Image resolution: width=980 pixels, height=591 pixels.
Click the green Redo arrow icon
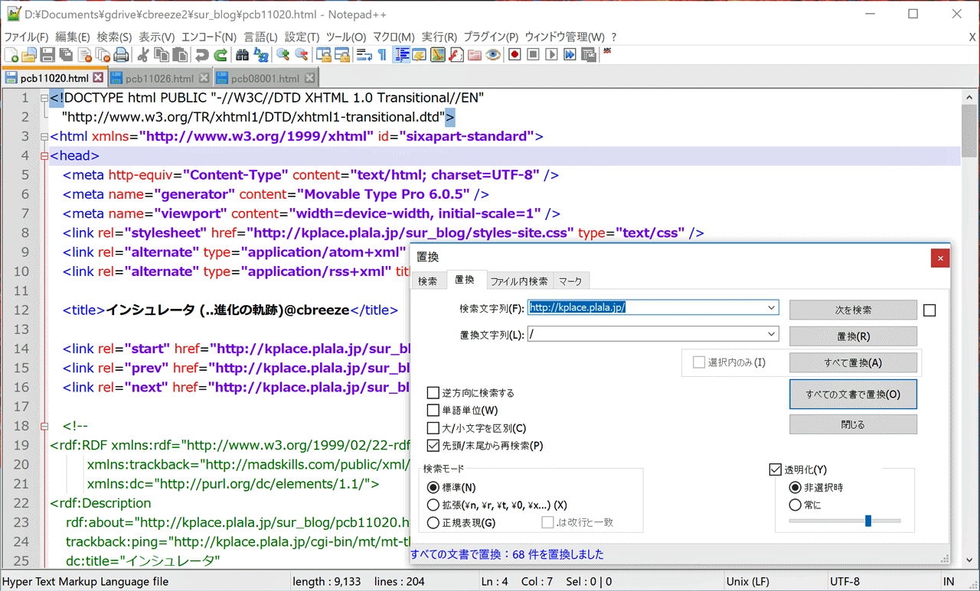(220, 55)
